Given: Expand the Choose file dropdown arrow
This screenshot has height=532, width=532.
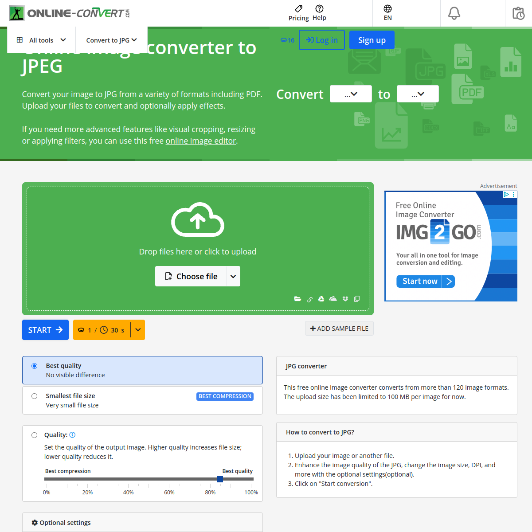Looking at the screenshot, I should click(x=233, y=276).
